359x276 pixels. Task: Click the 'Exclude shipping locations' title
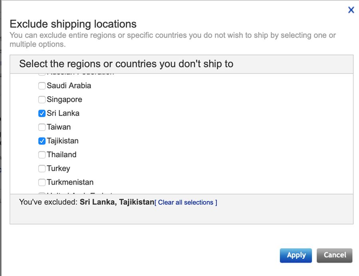[x=73, y=24]
